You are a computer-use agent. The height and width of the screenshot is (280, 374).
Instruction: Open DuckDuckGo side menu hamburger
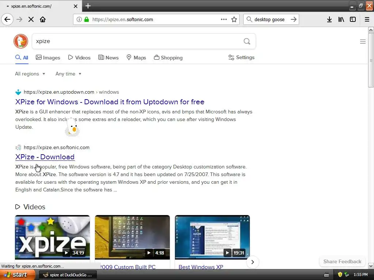[x=363, y=42]
